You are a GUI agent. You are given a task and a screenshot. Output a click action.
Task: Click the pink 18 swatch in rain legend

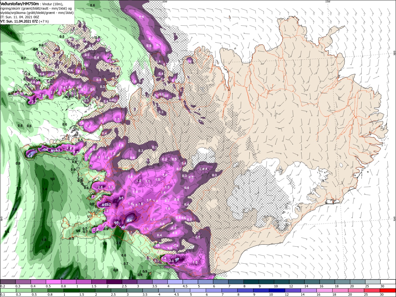[340, 291]
